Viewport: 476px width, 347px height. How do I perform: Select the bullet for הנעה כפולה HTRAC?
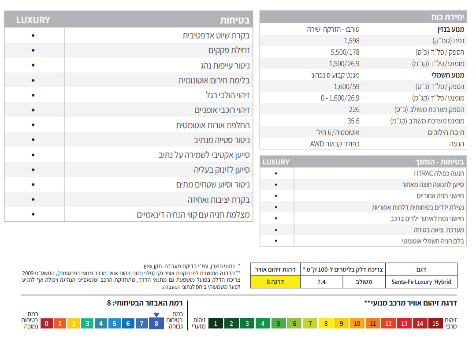point(276,174)
